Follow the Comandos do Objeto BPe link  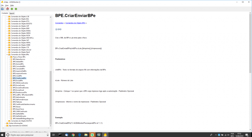75,23
